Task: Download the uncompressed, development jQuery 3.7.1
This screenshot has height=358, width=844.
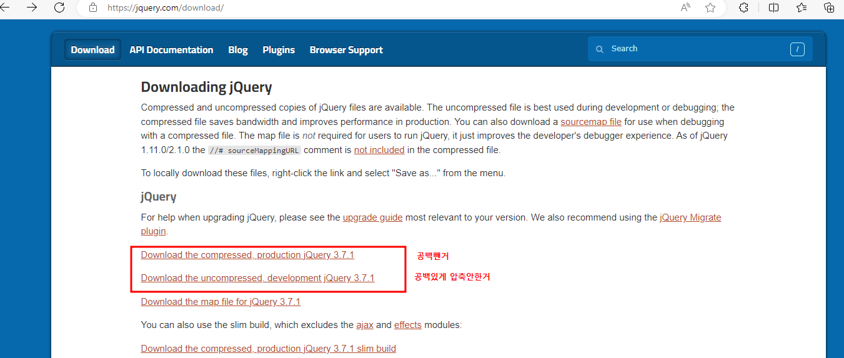Action: 257,278
